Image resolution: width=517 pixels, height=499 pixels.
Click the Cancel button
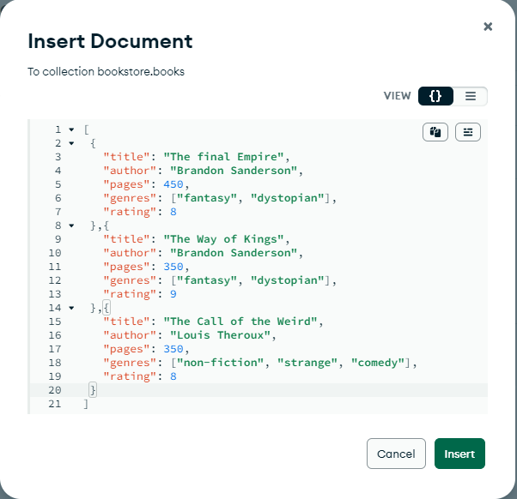(x=396, y=454)
